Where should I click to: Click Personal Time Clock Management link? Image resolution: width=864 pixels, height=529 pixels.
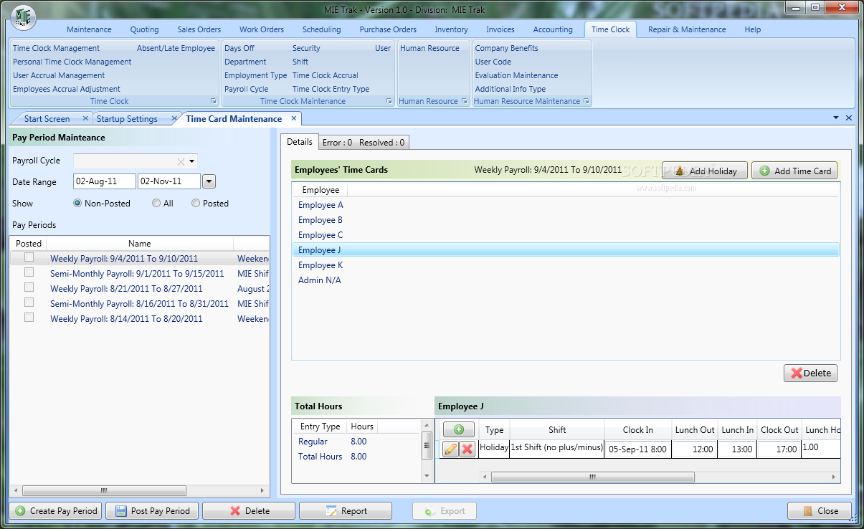point(72,62)
